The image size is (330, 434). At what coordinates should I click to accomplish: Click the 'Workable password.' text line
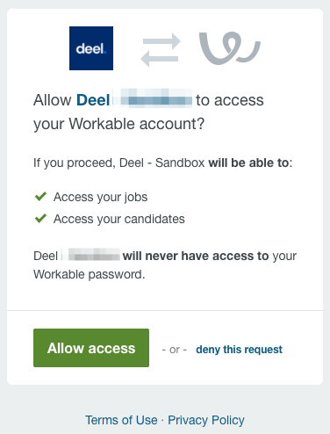[90, 275]
